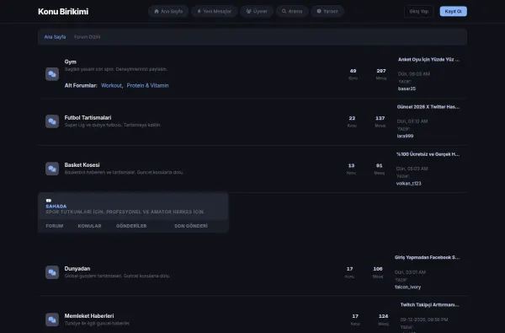The width and height of the screenshot is (505, 333).
Task: Open last post 'Güncel 2026 X Twitter Has...'
Action: click(x=428, y=107)
